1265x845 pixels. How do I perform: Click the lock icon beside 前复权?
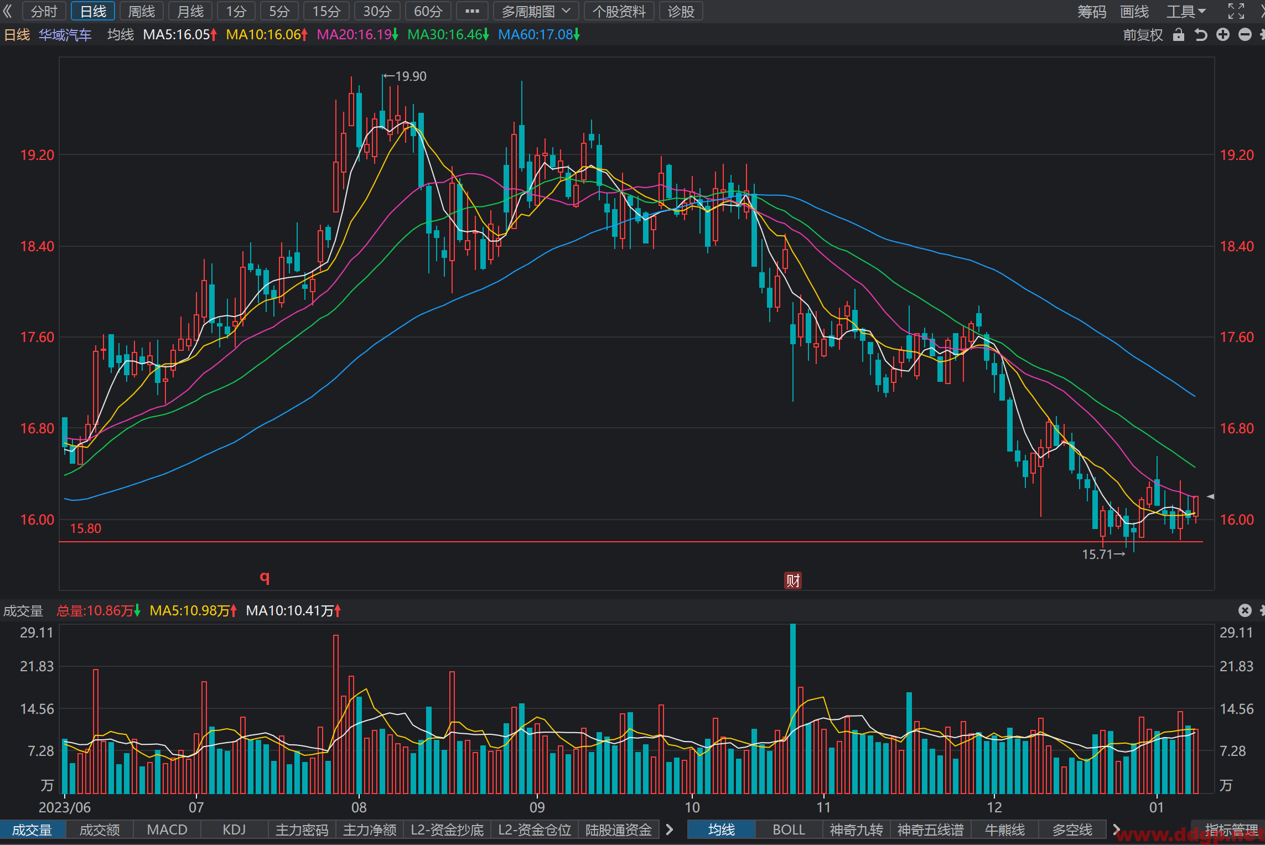pos(1179,35)
